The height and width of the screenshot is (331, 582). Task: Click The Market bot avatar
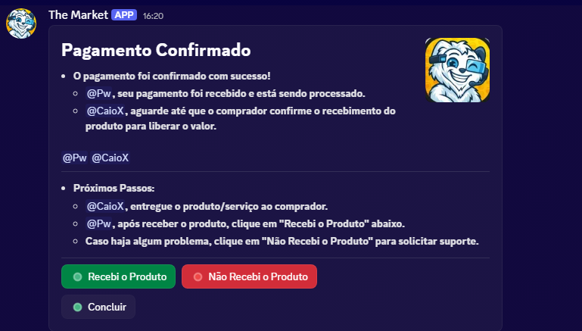21,23
